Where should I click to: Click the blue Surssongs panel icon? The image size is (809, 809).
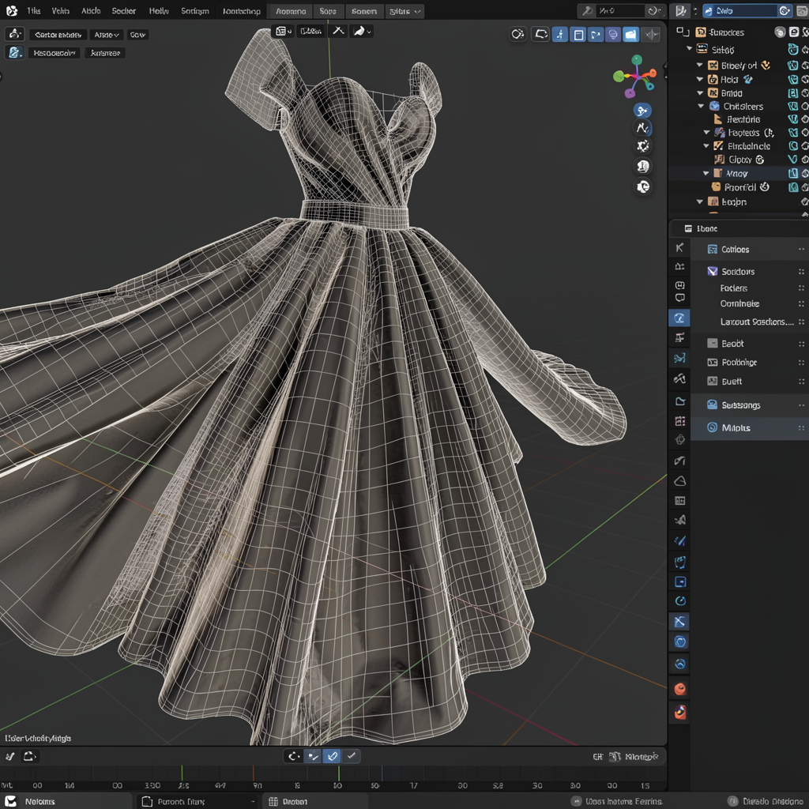click(712, 405)
